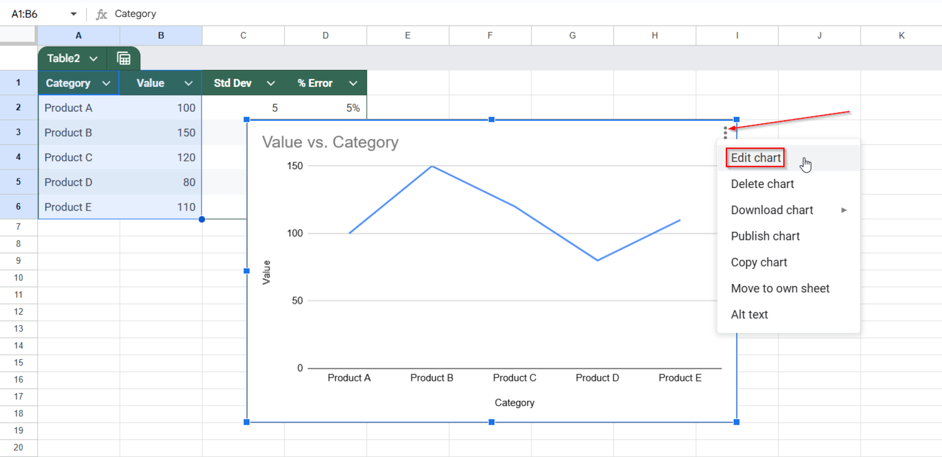The height and width of the screenshot is (457, 942).
Task: Open the % Error column dropdown
Action: [x=353, y=83]
